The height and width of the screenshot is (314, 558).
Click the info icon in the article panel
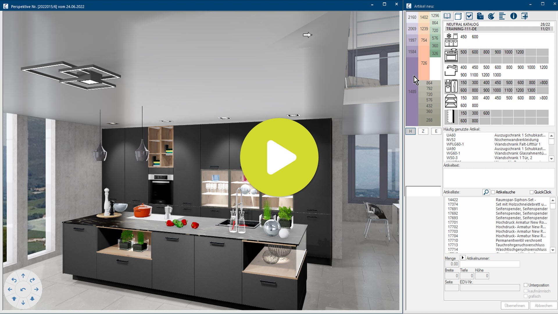click(x=513, y=16)
